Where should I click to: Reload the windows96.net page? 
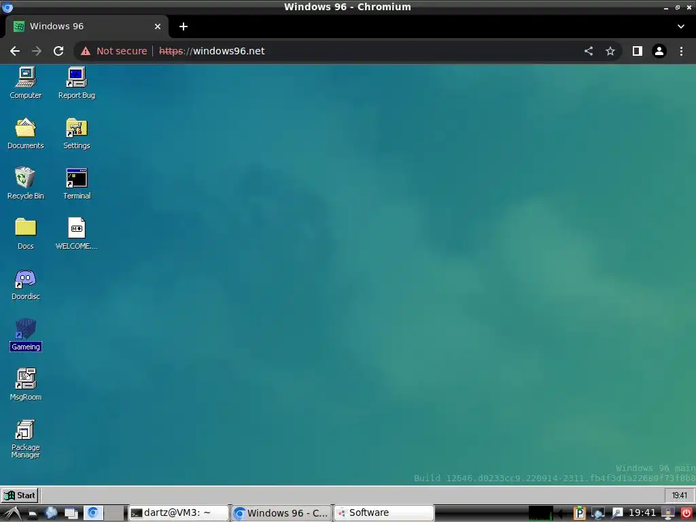58,51
